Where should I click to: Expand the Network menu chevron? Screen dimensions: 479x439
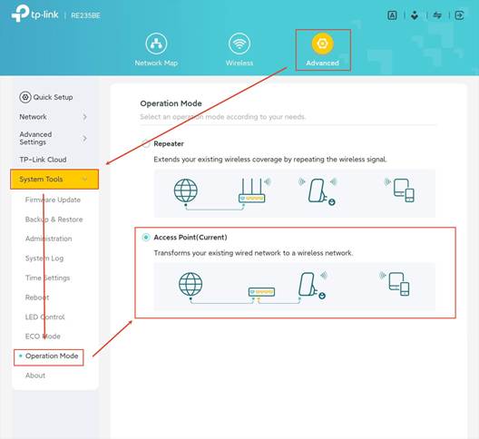[84, 117]
